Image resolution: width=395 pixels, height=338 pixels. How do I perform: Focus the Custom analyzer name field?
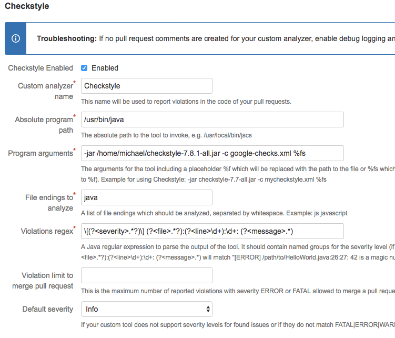[146, 86]
